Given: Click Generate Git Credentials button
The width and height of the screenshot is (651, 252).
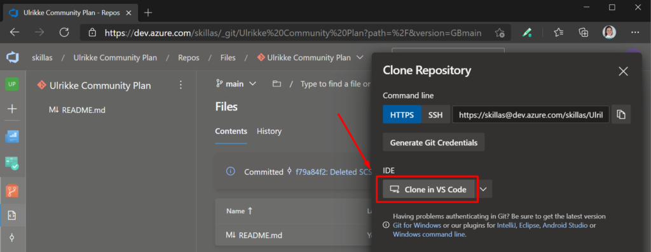Looking at the screenshot, I should coord(434,143).
